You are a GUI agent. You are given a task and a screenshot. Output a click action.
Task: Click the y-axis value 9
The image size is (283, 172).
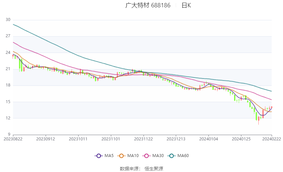point(9,134)
